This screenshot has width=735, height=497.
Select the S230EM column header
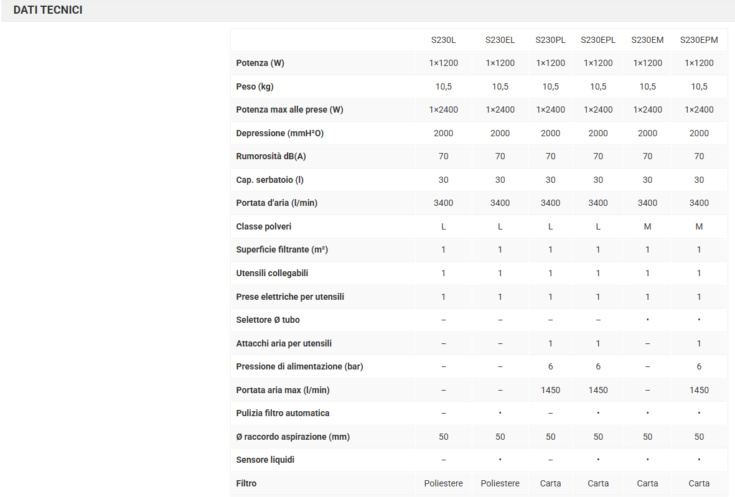(x=647, y=40)
